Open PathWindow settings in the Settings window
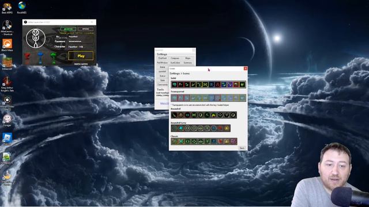Screen dimensions: 369x207 click(163, 63)
